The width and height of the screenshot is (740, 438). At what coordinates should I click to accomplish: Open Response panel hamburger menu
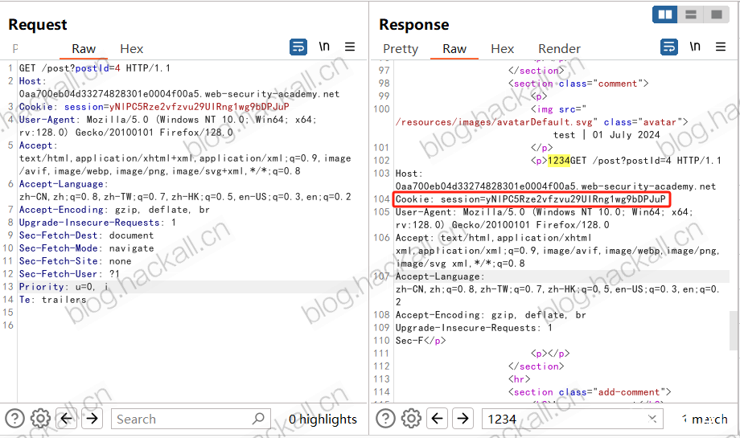[x=720, y=47]
